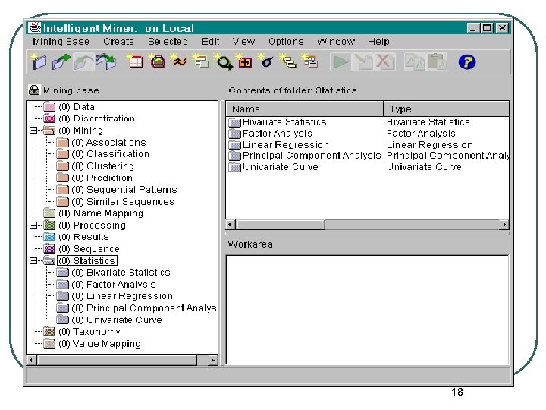Click right scroll arrow of contents list
This screenshot has height=410, width=546.
pyautogui.click(x=504, y=224)
